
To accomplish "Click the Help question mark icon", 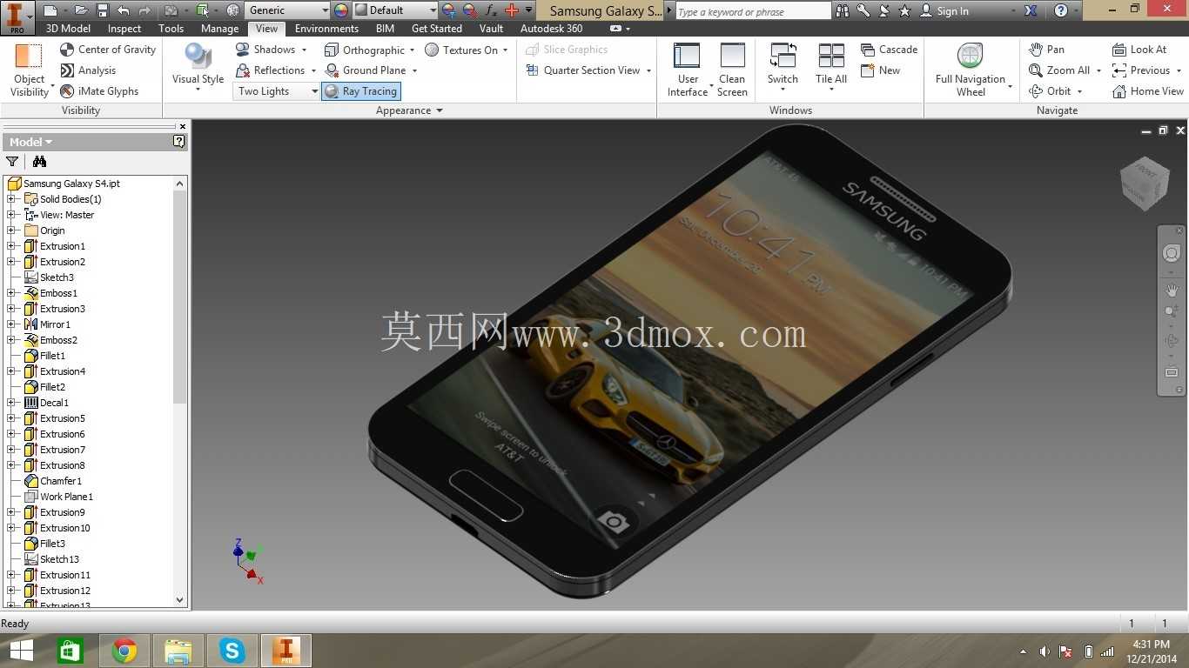I will click(1061, 10).
